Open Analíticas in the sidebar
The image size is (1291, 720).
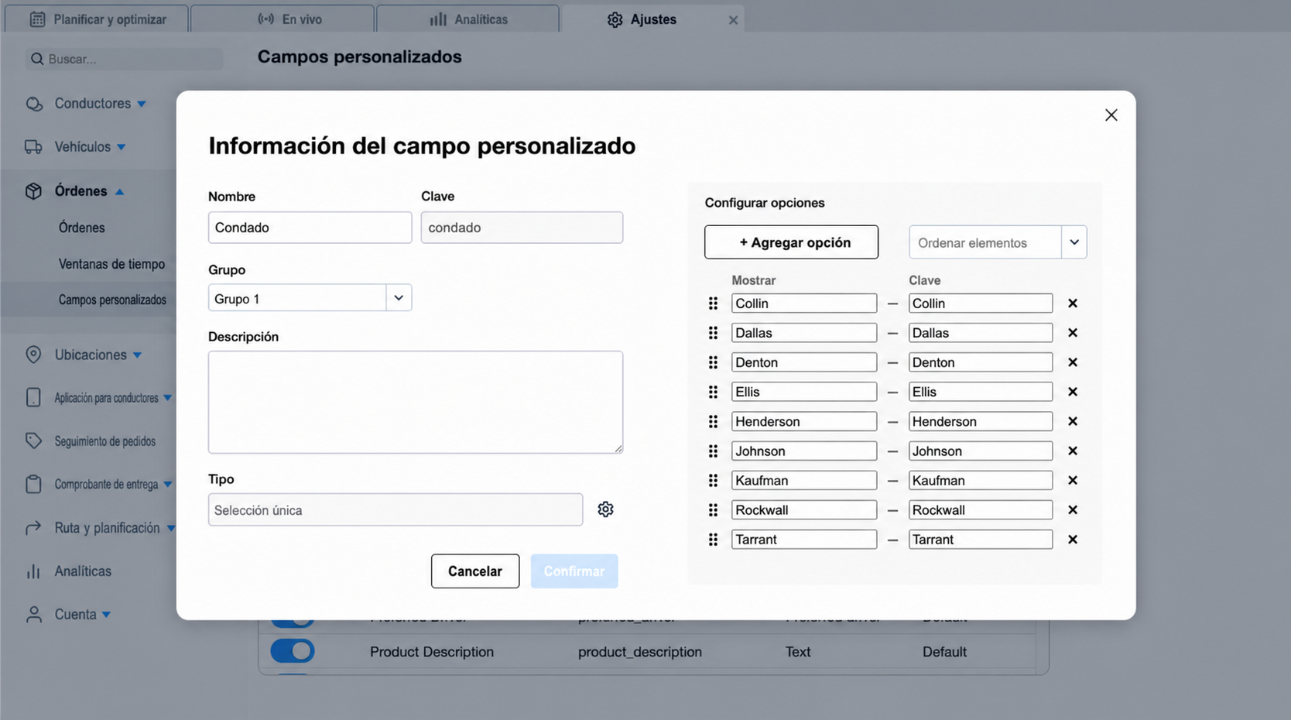(83, 571)
